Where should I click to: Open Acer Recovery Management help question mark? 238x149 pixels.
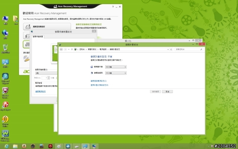[113, 7]
